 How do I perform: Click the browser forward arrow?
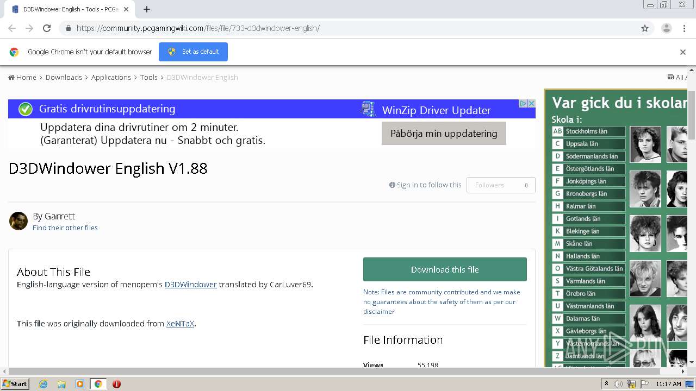(29, 28)
